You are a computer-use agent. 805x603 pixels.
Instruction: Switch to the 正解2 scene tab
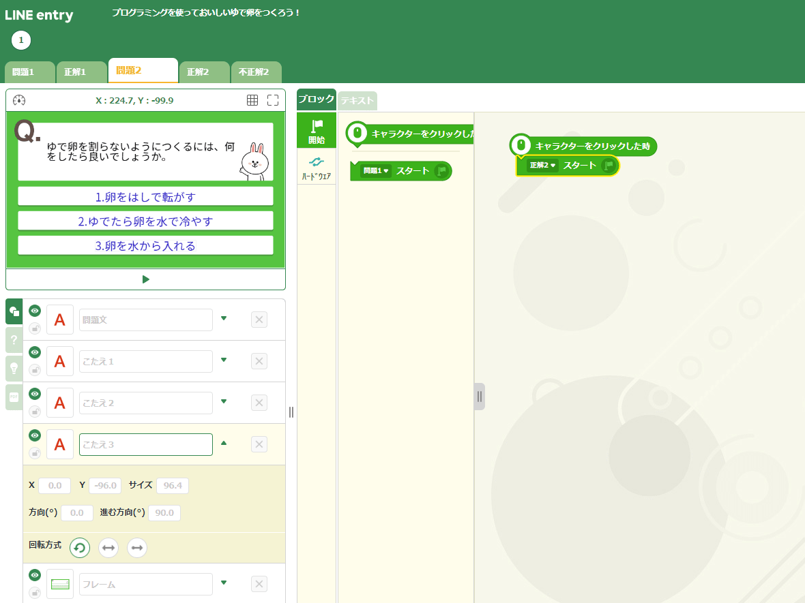tap(205, 72)
